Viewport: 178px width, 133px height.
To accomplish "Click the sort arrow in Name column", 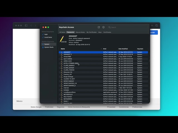I will [101, 49].
